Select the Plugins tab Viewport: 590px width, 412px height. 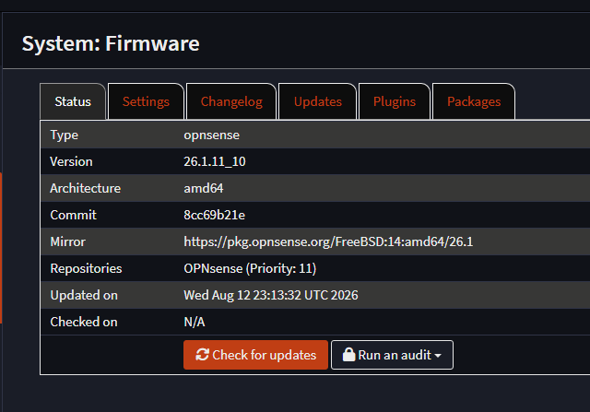coord(395,101)
